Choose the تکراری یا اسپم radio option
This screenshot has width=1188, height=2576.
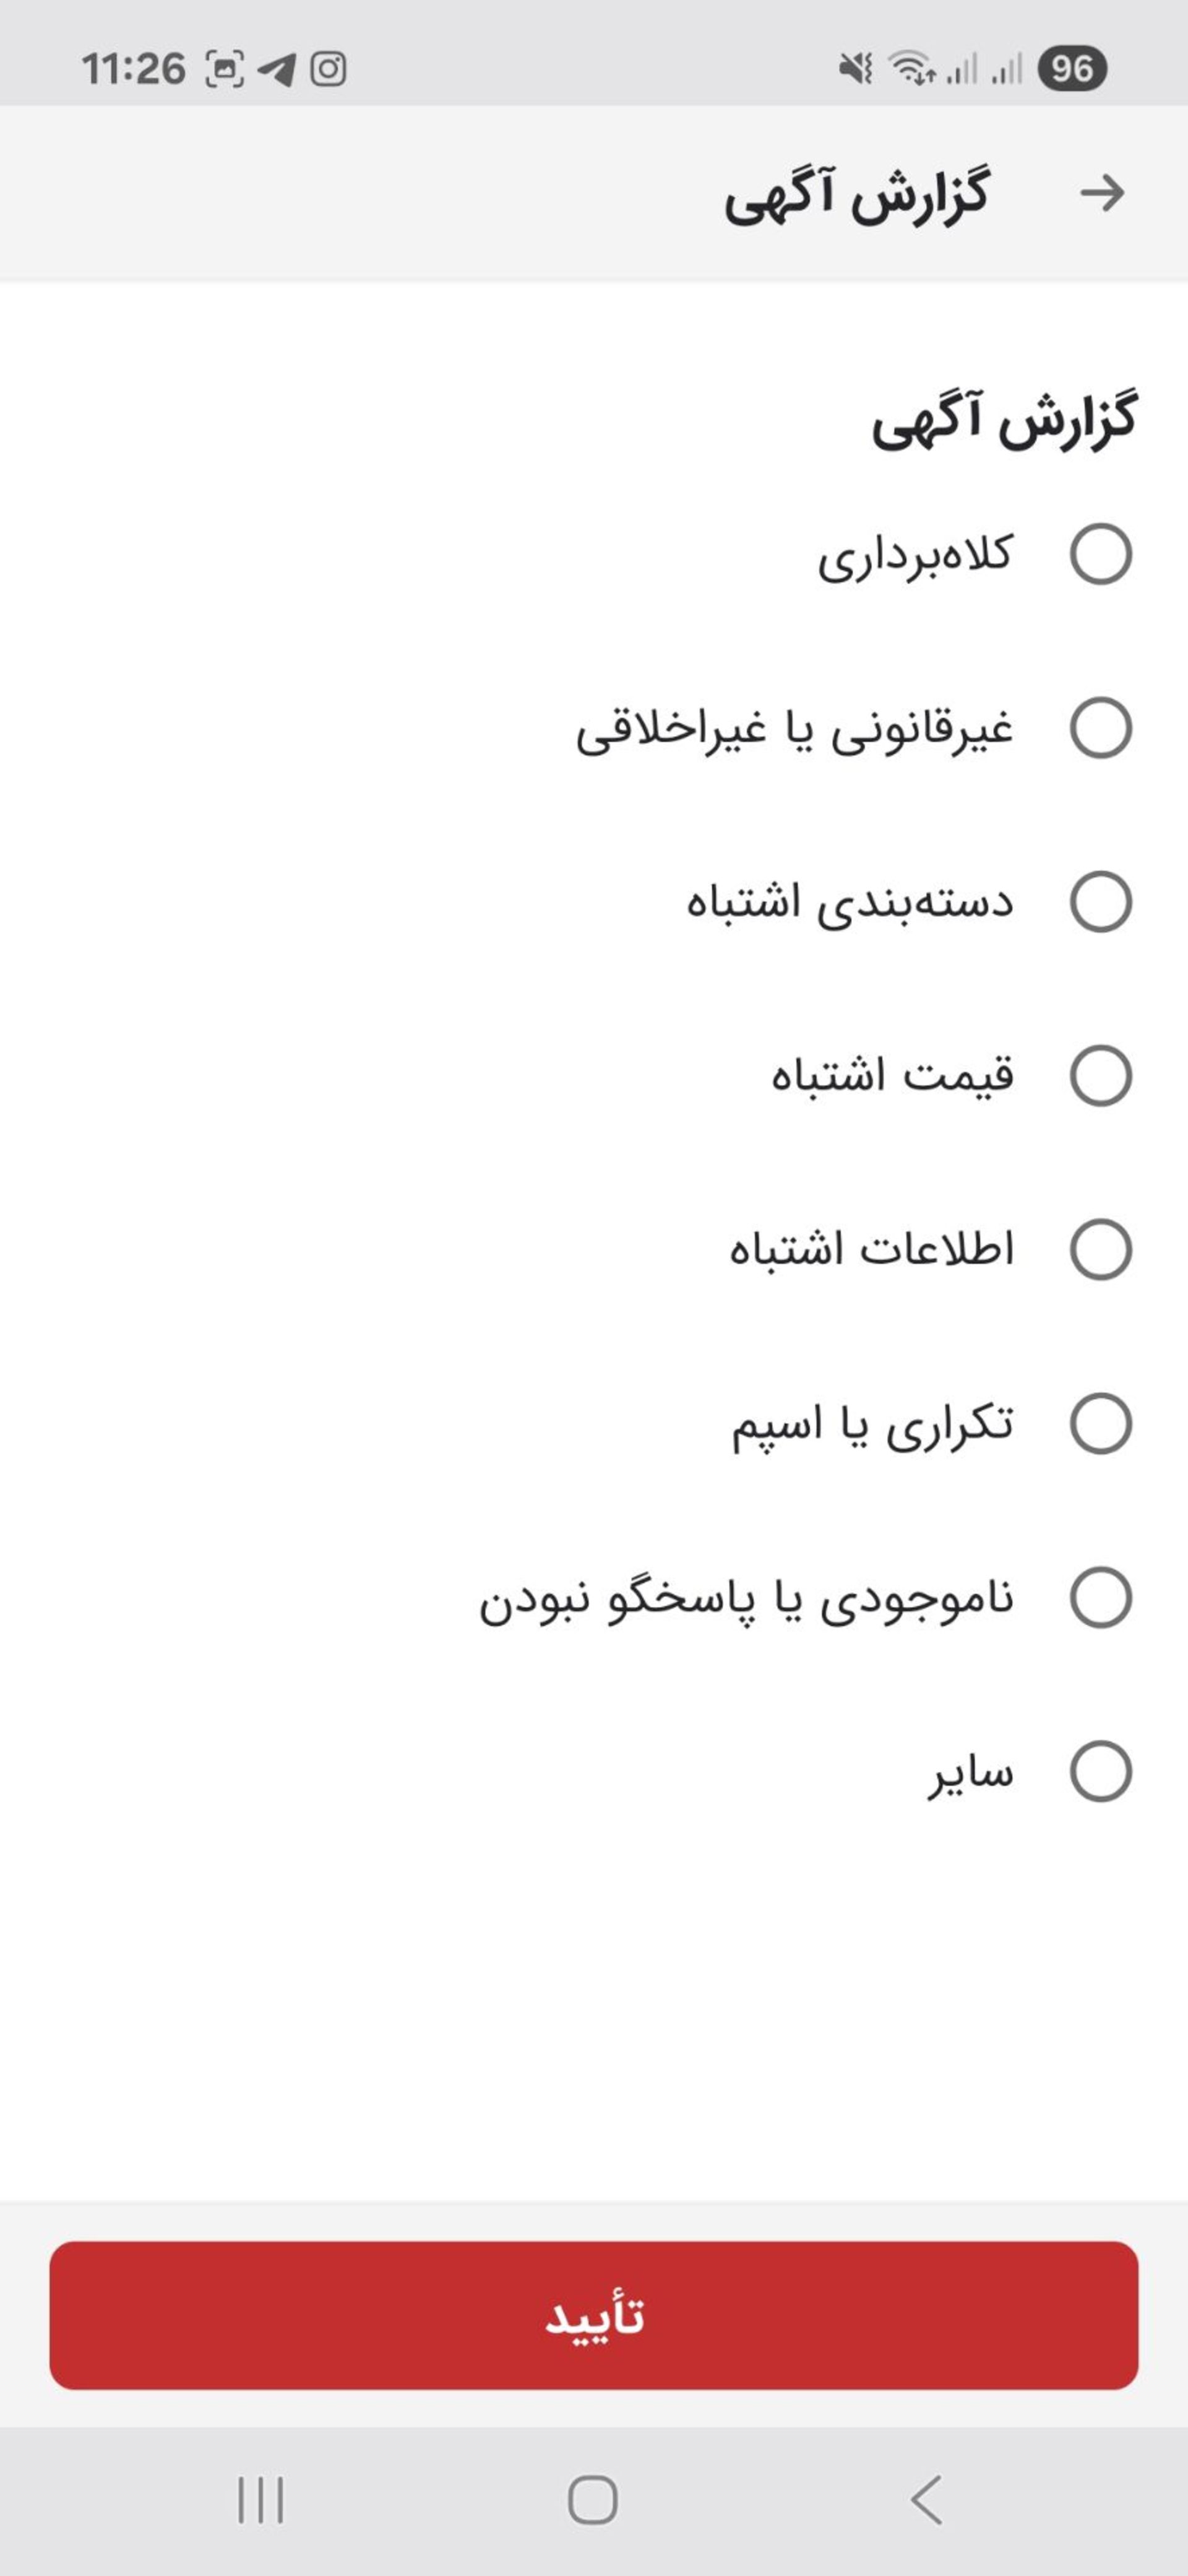(1100, 1424)
